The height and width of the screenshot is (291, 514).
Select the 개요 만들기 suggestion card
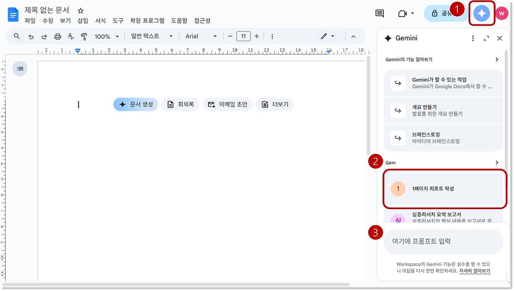click(x=443, y=110)
